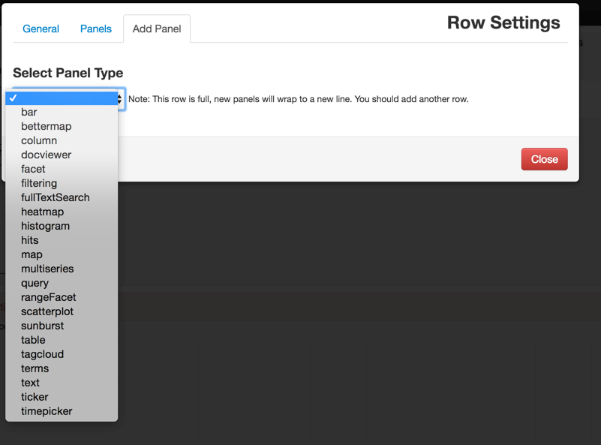Select the bar panel type option
Image resolution: width=601 pixels, height=445 pixels.
62,113
